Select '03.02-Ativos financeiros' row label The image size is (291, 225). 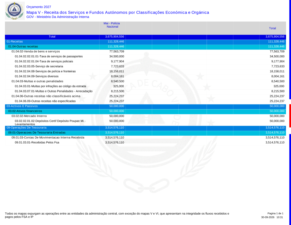click(25, 111)
